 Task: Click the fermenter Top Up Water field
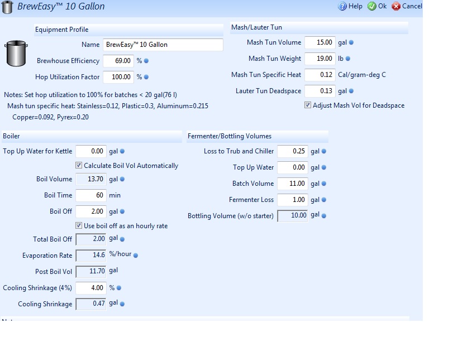[292, 167]
